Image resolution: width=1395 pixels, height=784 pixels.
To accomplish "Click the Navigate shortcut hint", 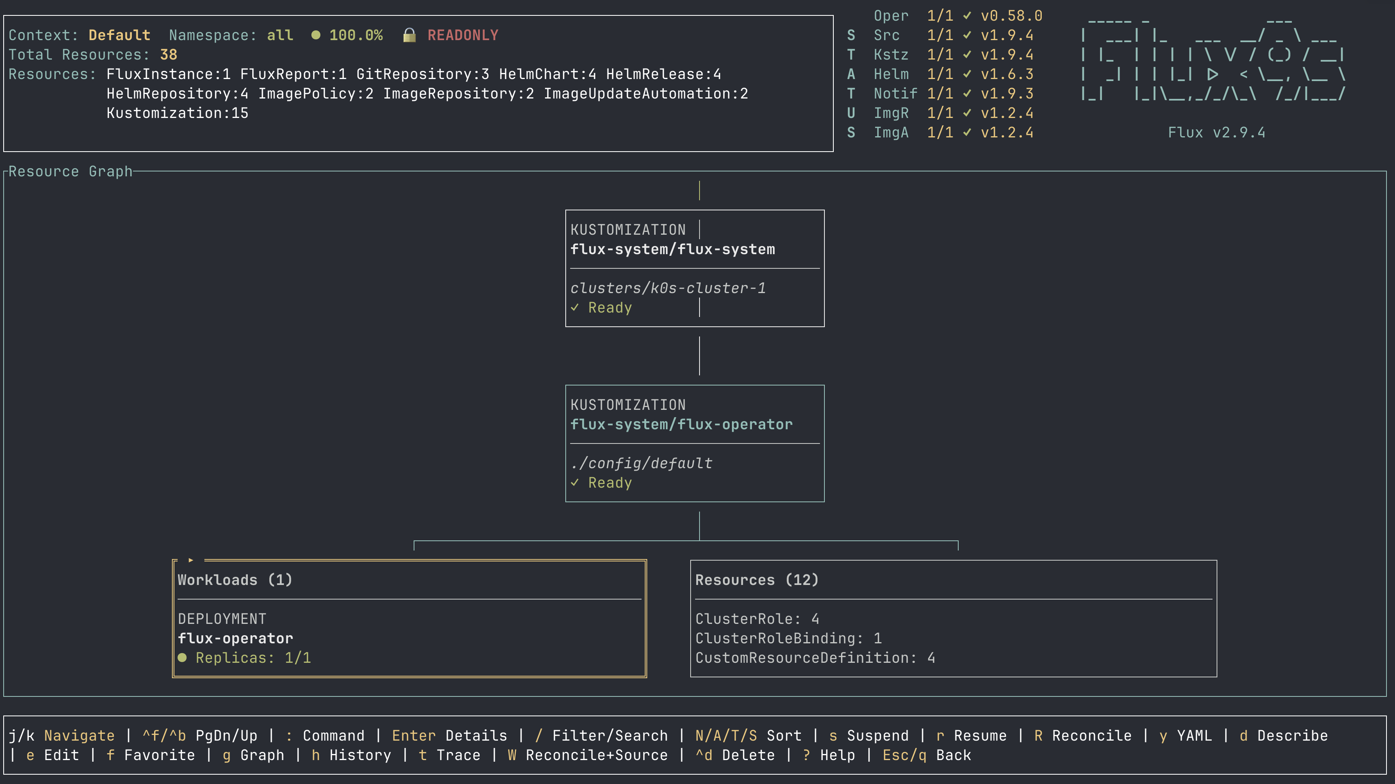I will point(62,736).
